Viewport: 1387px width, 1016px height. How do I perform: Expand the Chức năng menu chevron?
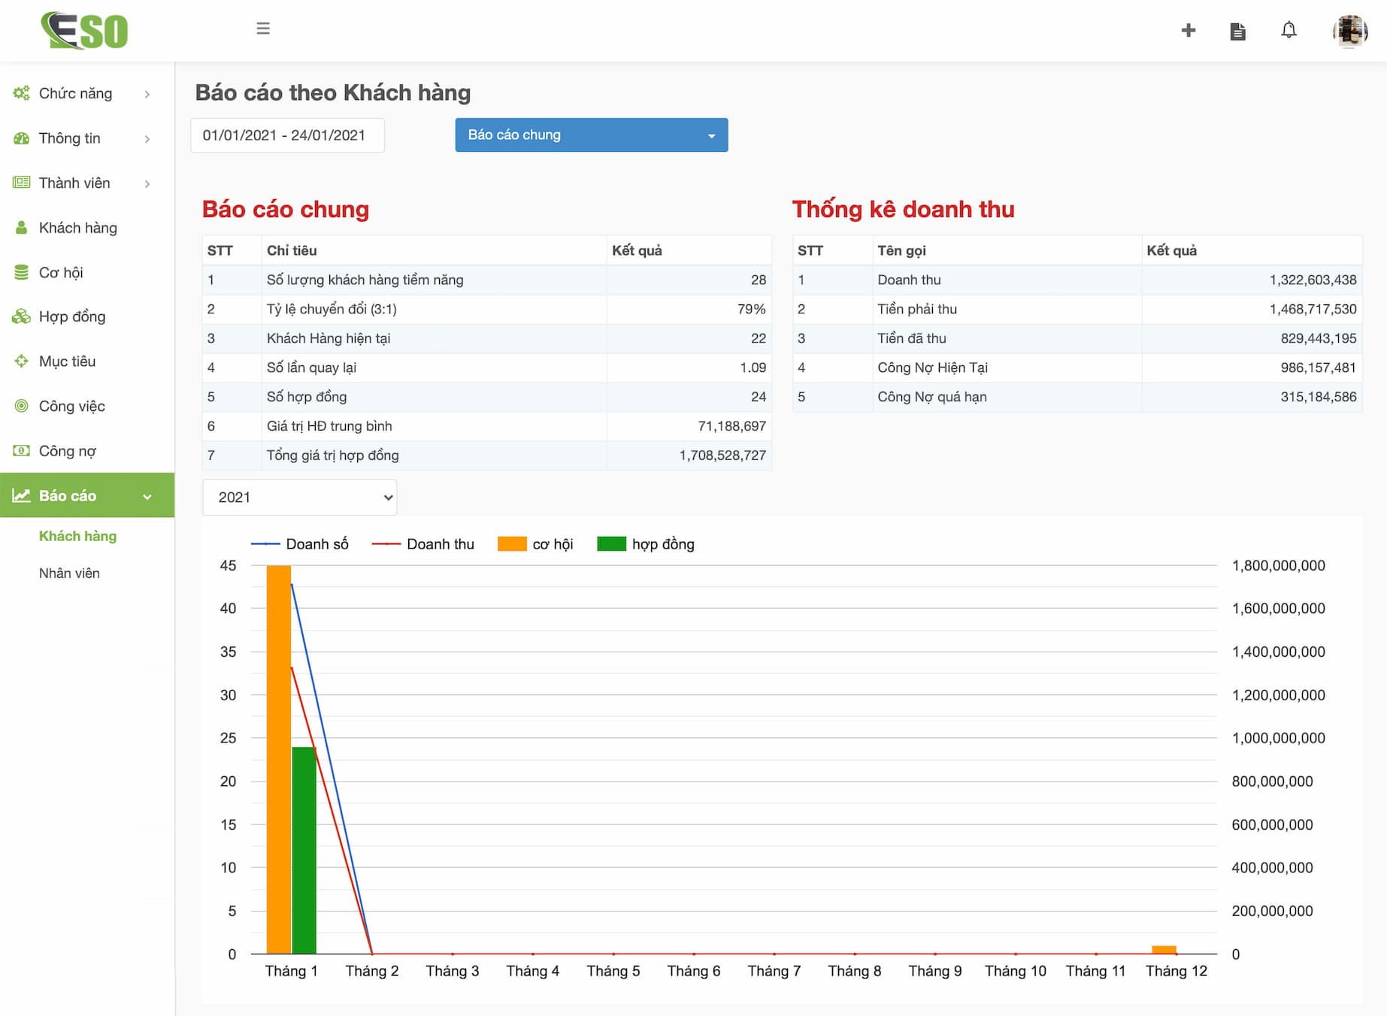(147, 94)
